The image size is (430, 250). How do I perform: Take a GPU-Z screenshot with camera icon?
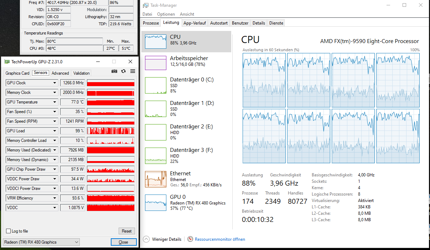click(x=114, y=71)
